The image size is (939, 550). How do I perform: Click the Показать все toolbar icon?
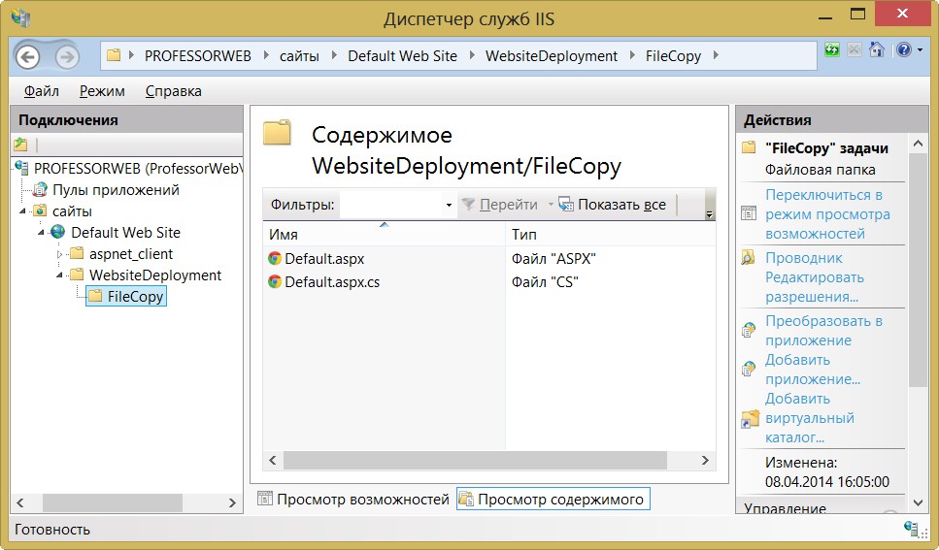pyautogui.click(x=566, y=204)
